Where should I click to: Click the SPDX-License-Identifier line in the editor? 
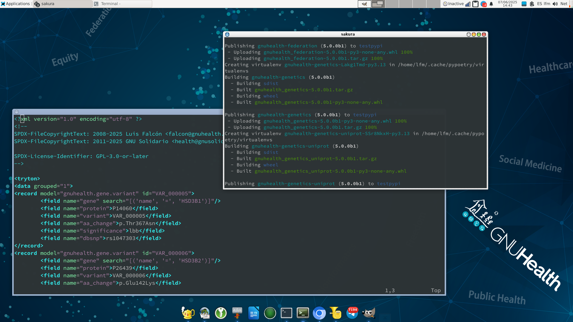coord(81,156)
